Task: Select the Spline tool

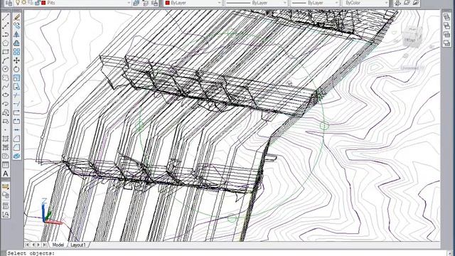Action: click(6, 87)
